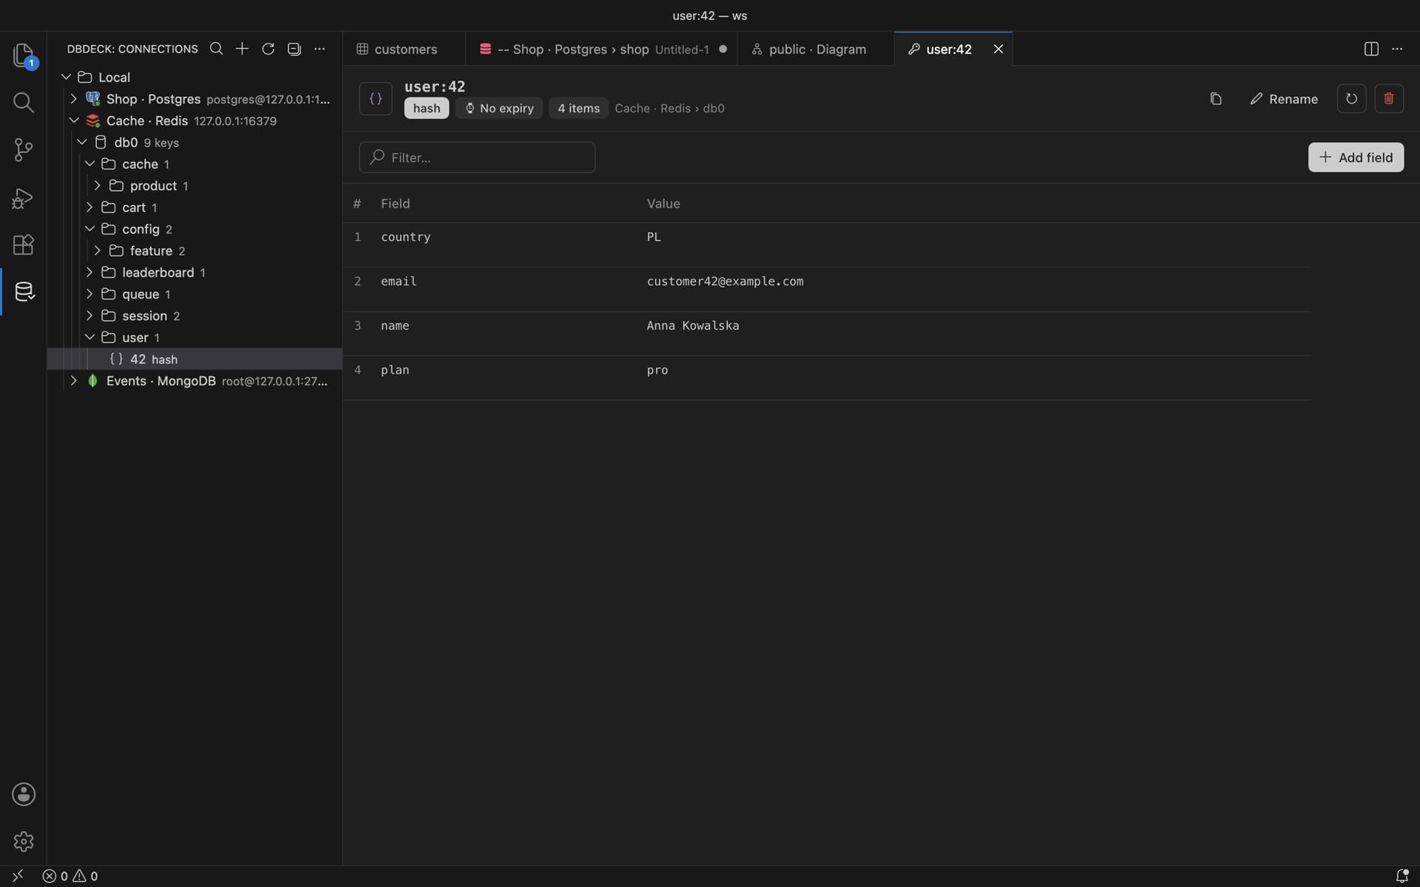Focus the Filter input field
Viewport: 1420px width, 887px height.
(477, 157)
